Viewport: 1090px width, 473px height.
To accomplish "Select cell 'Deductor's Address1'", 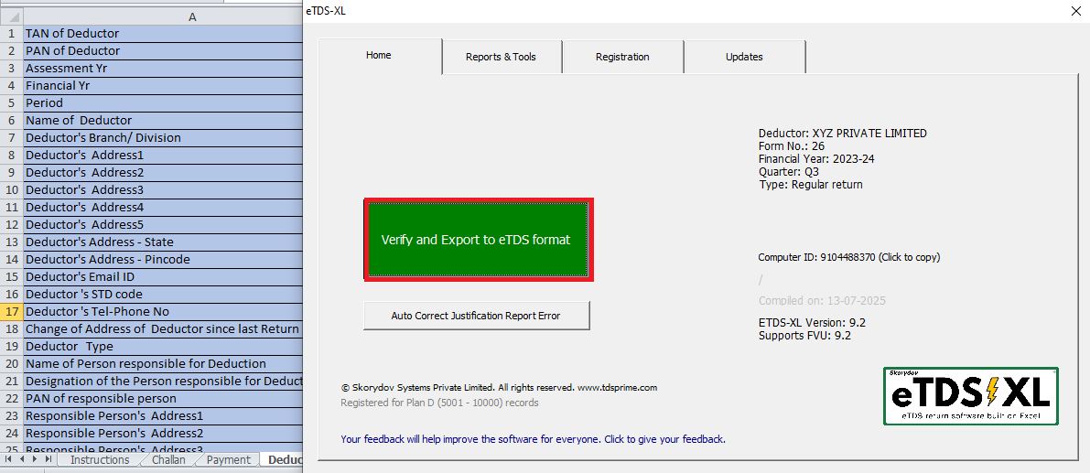I will [163, 155].
